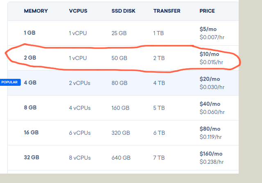Click the $0.060/hr hourly rate
The width and height of the screenshot is (262, 183).
click(x=212, y=112)
